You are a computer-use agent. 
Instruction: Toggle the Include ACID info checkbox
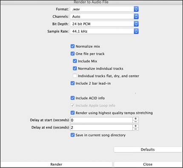(72, 98)
